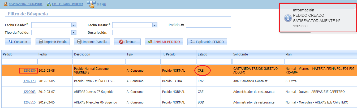This screenshot has height=108, width=357.
Task: Focus the Solicitante column filter box
Action: pyautogui.click(x=258, y=62)
